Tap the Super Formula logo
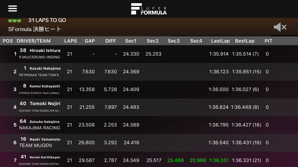The height and width of the screenshot is (167, 298). coord(149,9)
